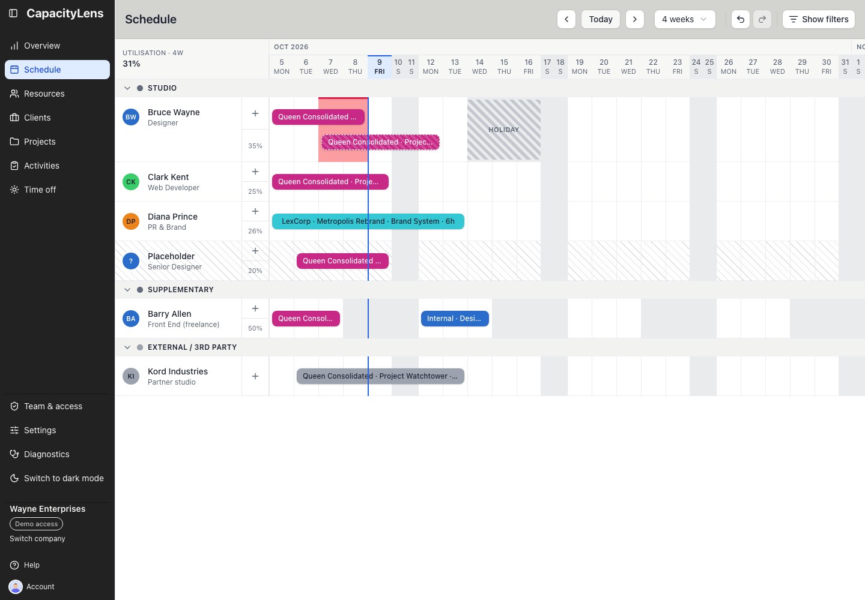This screenshot has height=600, width=865.
Task: Click the Friday 9 date header
Action: [380, 67]
